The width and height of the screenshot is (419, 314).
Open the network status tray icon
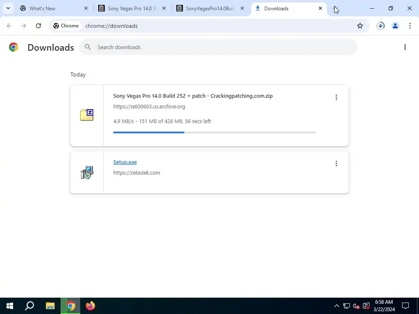coord(347,306)
